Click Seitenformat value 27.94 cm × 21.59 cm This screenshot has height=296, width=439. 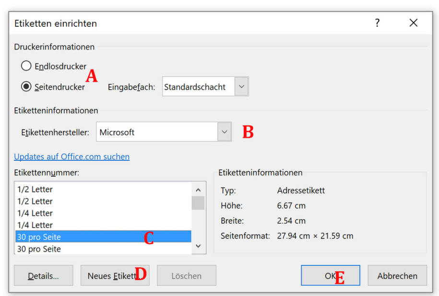pos(315,236)
